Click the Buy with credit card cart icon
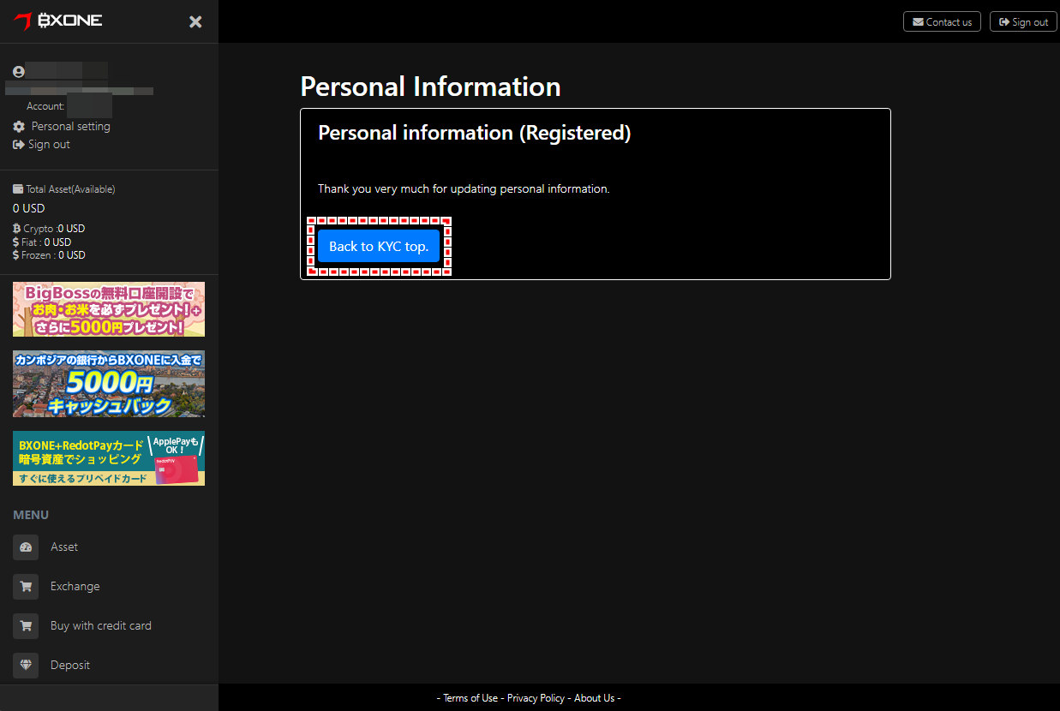The width and height of the screenshot is (1060, 711). (26, 626)
